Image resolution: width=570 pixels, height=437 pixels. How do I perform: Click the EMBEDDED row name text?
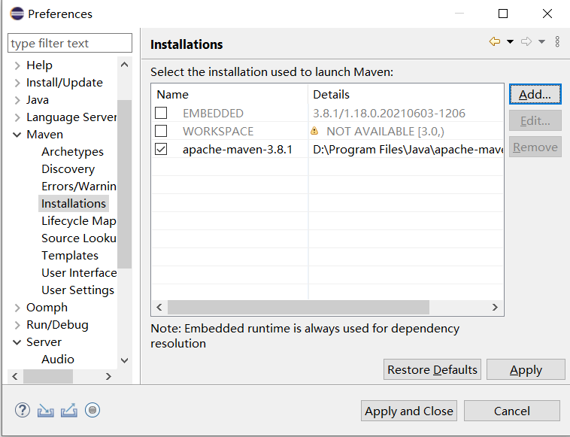click(x=213, y=114)
